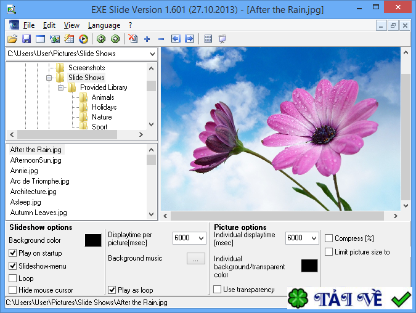Disable the Play on startup checkbox
416x313 pixels.
point(13,253)
